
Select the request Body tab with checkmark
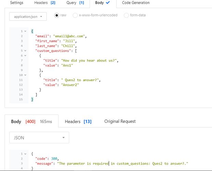coord(103,3)
